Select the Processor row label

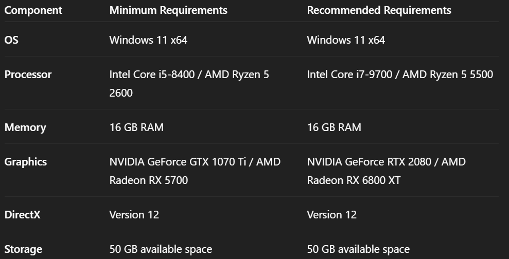[x=28, y=75]
